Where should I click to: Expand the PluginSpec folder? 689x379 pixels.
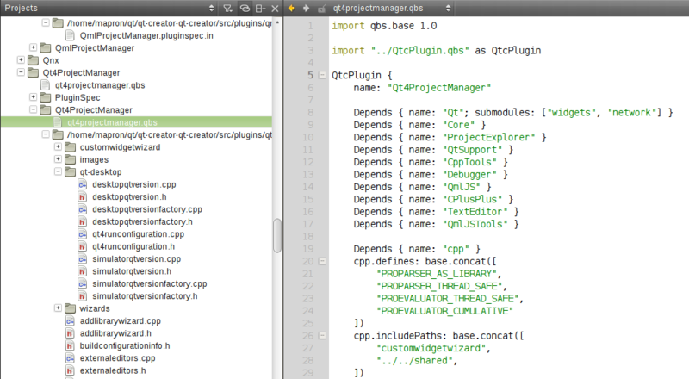[33, 96]
